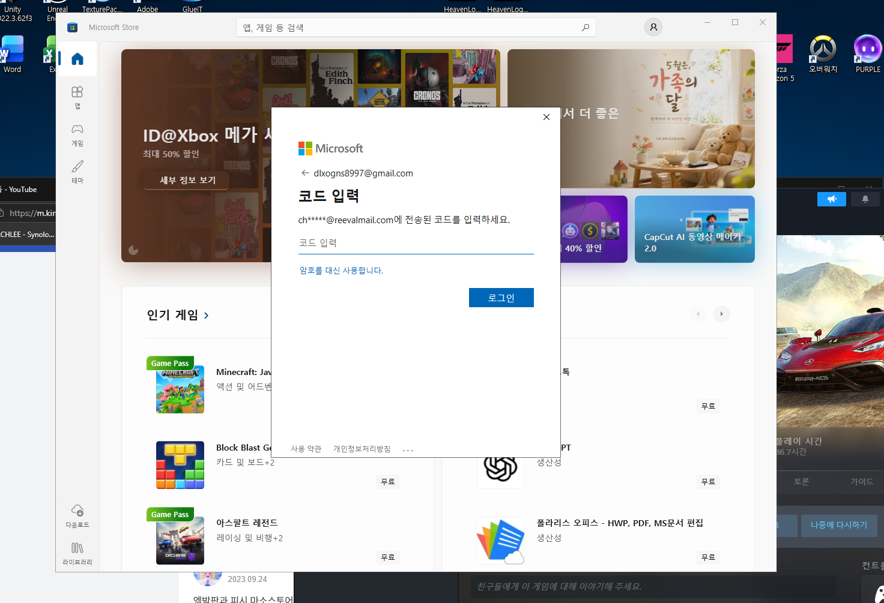Screen dimensions: 884x603
Task: Open the 다운로드 (Downloads) sidebar item
Action: pos(77,515)
